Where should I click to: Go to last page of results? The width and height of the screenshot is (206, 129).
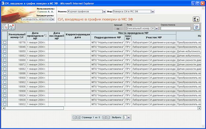click(108, 117)
